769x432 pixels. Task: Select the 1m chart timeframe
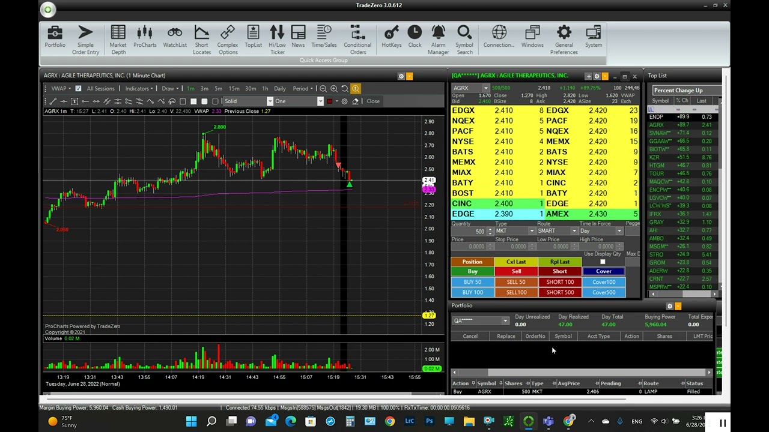point(190,89)
